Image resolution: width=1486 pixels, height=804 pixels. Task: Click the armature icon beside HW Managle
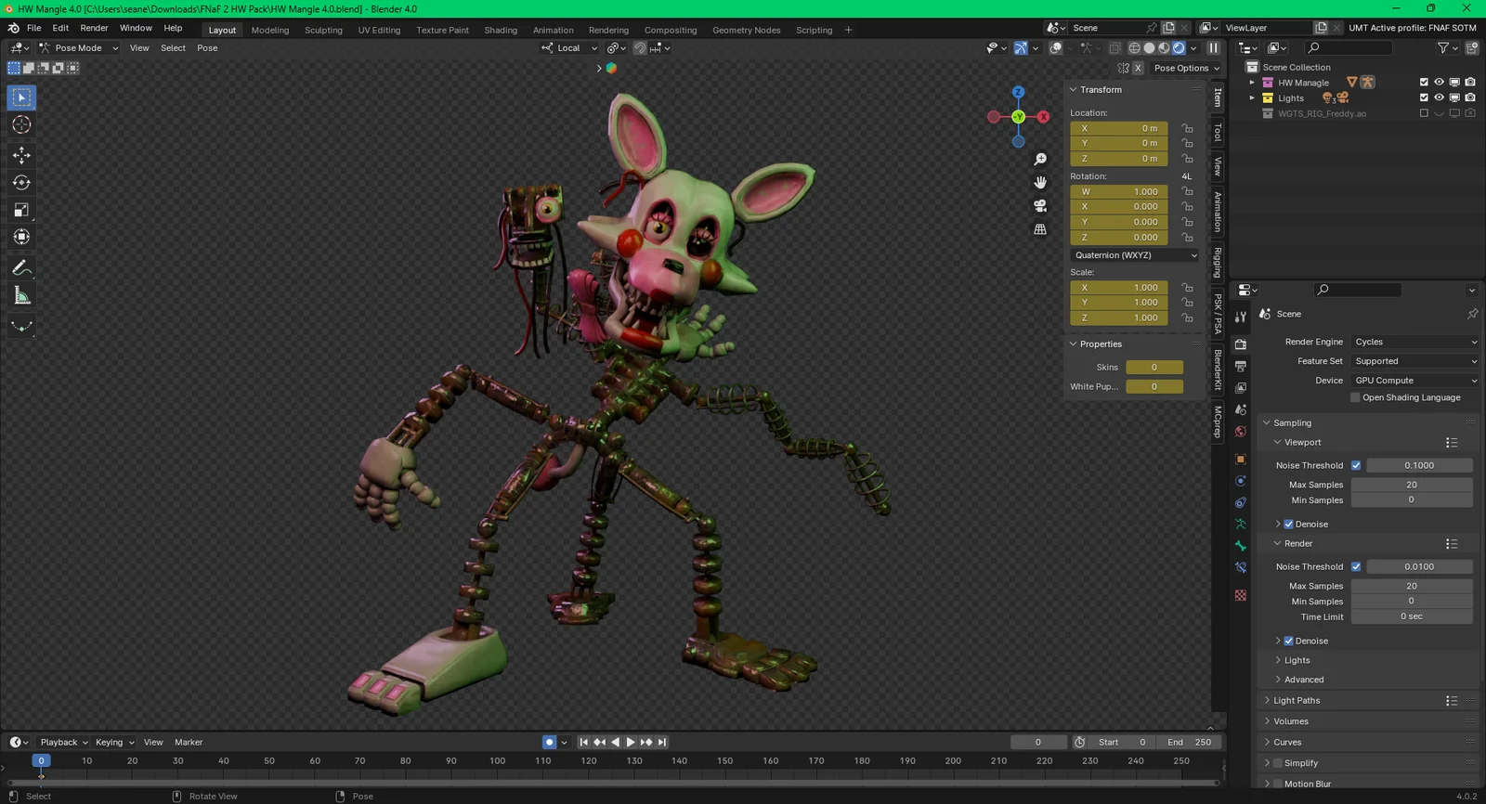(1367, 83)
